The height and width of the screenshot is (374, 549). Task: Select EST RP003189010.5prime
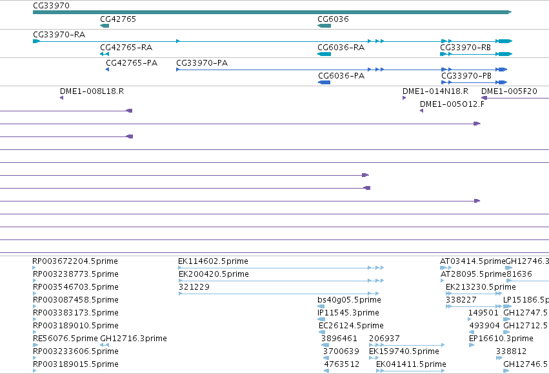coord(35,332)
